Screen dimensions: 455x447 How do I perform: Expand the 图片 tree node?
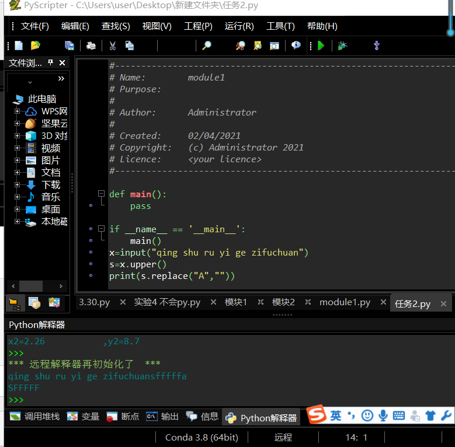17,160
